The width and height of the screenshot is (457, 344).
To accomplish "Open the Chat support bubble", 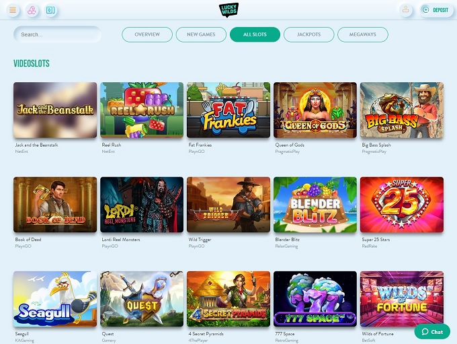I will click(432, 332).
